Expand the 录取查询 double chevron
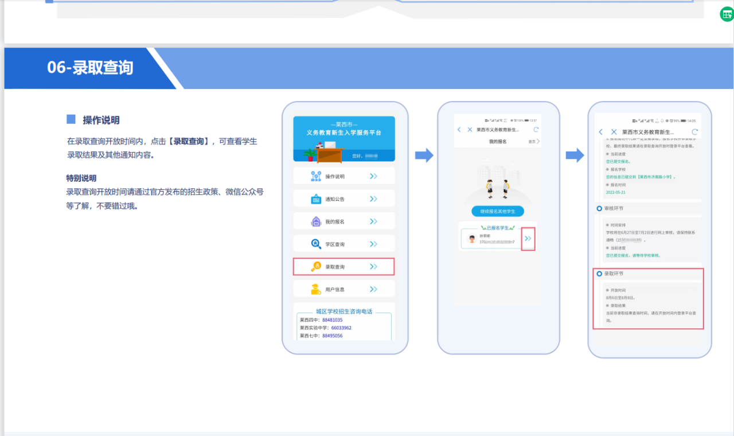This screenshot has width=734, height=436. tap(373, 267)
